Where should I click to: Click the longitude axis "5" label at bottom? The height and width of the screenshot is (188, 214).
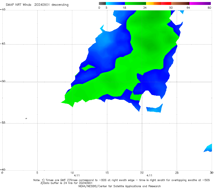tap(37, 173)
